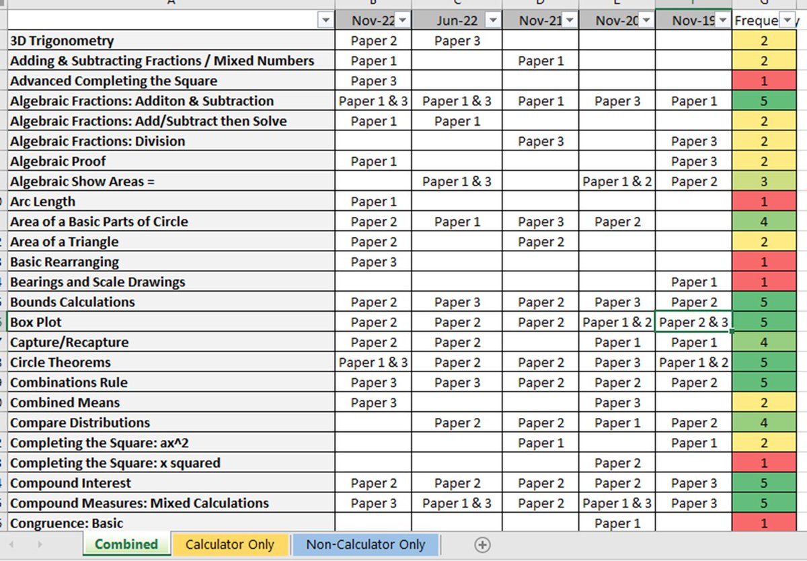Select the Box Plot topic cell
The image size is (807, 561).
point(171,322)
